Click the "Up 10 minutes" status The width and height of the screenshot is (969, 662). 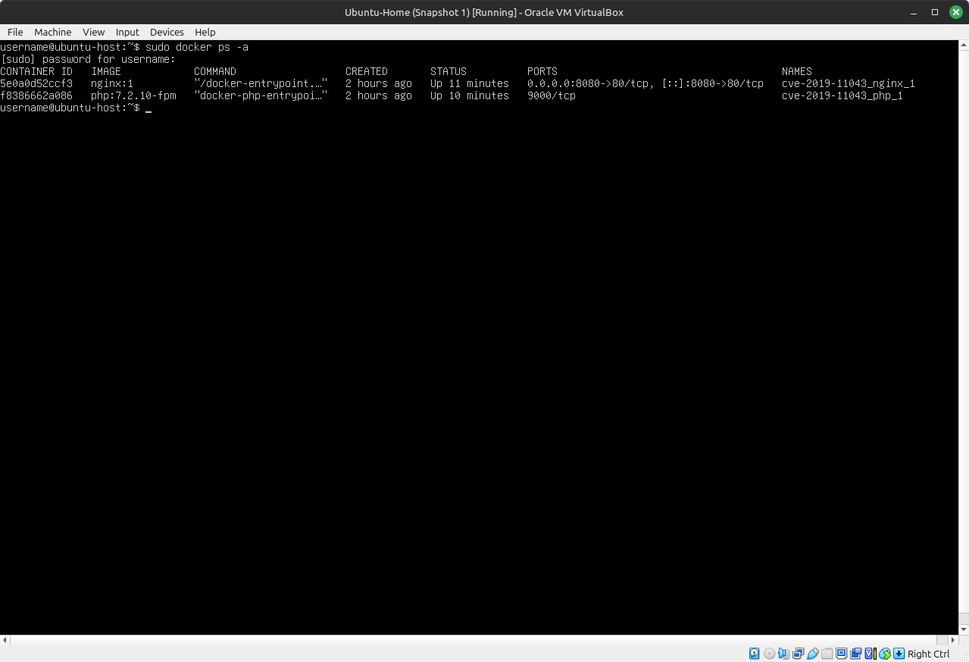[x=470, y=95]
